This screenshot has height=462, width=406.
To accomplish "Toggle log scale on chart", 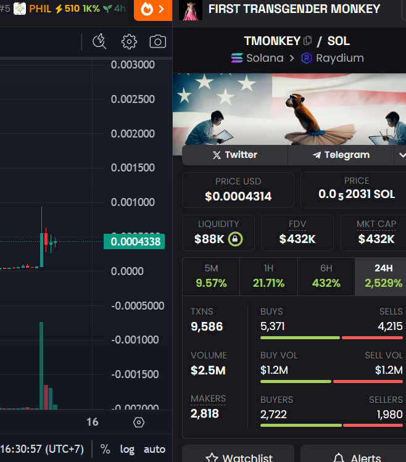I will pyautogui.click(x=127, y=449).
